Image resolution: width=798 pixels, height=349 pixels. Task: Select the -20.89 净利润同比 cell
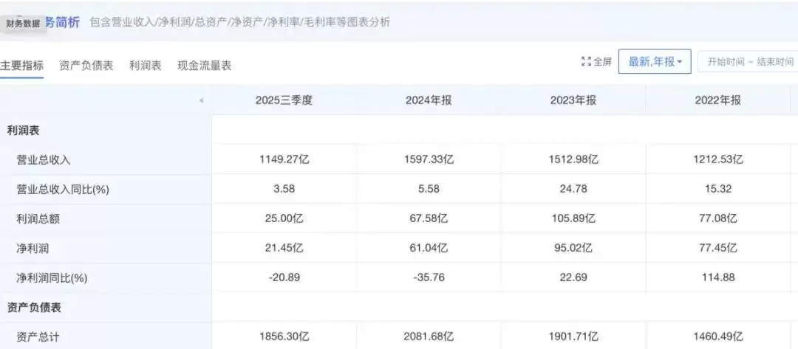click(x=284, y=277)
